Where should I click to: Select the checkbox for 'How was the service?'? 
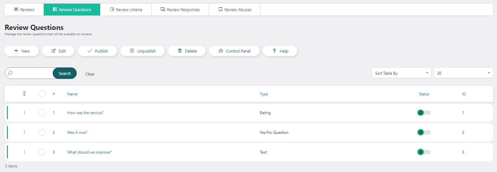[42, 113]
